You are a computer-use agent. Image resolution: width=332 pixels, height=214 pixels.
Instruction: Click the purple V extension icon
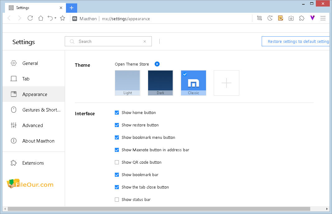(x=312, y=18)
